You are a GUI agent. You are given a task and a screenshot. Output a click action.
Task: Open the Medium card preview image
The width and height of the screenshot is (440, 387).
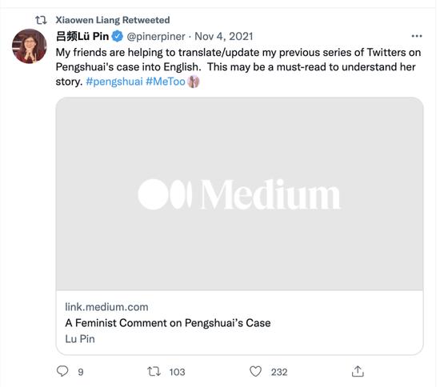tap(240, 193)
